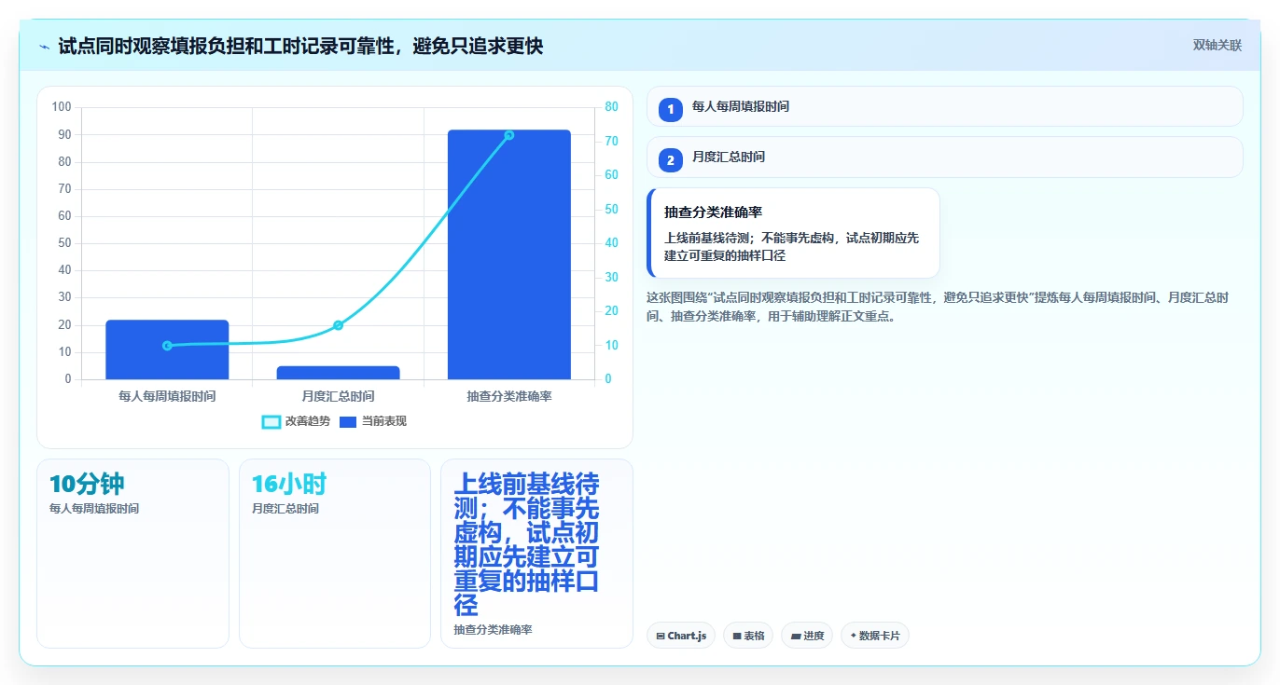Click the 16小时 metric card

[x=335, y=554]
